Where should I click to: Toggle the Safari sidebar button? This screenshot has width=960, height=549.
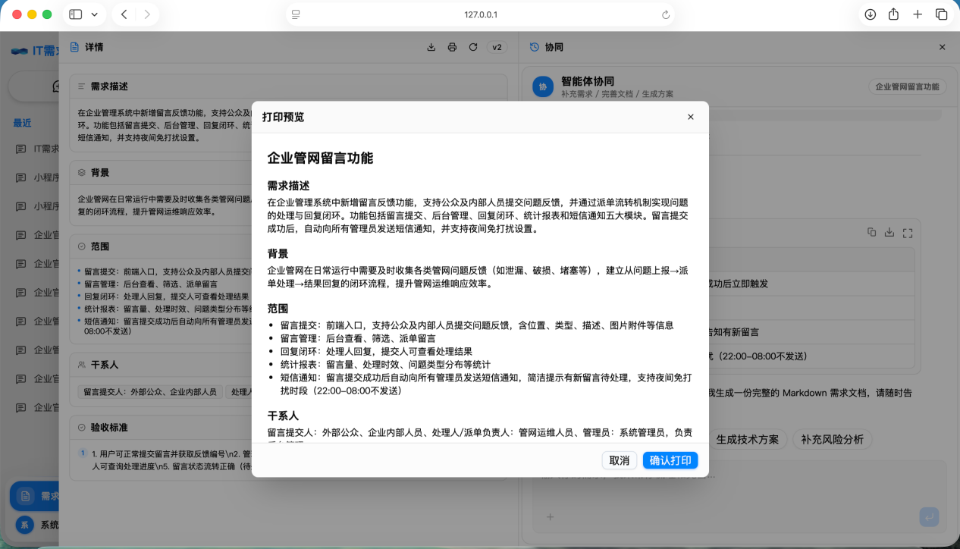click(76, 14)
